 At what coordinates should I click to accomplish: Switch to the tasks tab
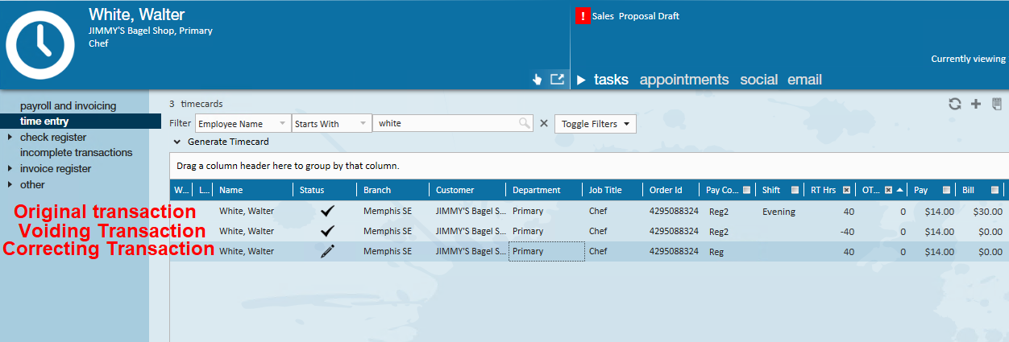tap(611, 80)
